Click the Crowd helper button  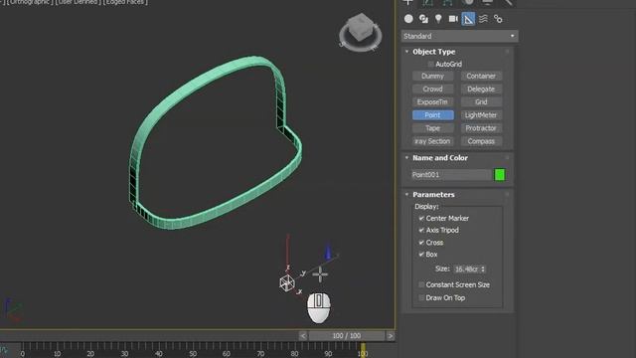tap(433, 89)
